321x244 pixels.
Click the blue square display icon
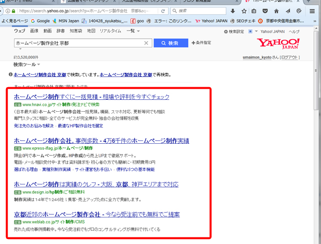[250, 32]
